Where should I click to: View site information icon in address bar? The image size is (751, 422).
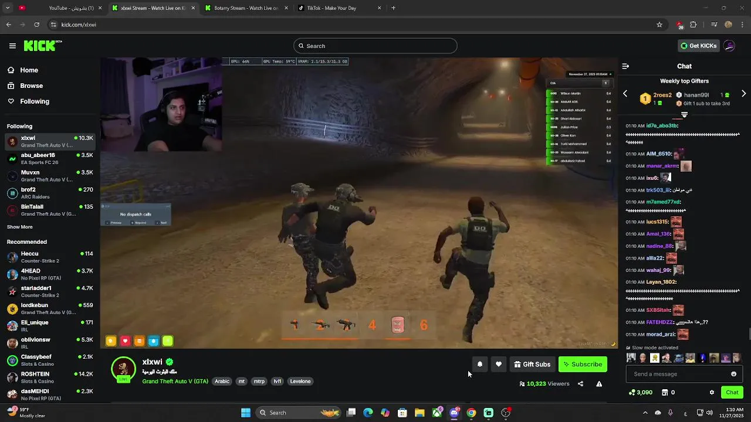click(x=53, y=25)
